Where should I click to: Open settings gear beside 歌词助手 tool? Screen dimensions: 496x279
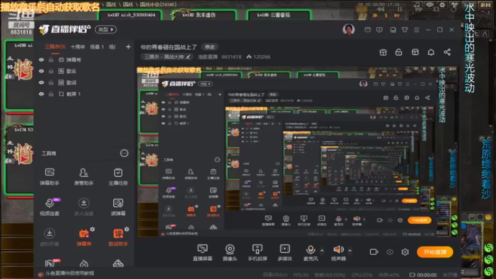[x=126, y=229]
